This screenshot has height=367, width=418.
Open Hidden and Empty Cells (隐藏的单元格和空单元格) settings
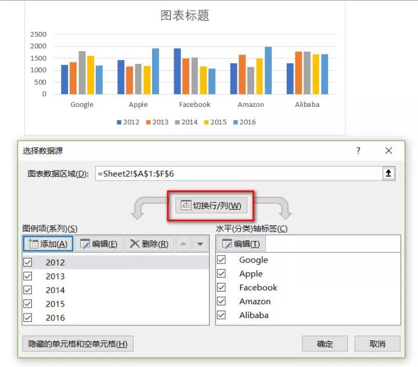(78, 344)
